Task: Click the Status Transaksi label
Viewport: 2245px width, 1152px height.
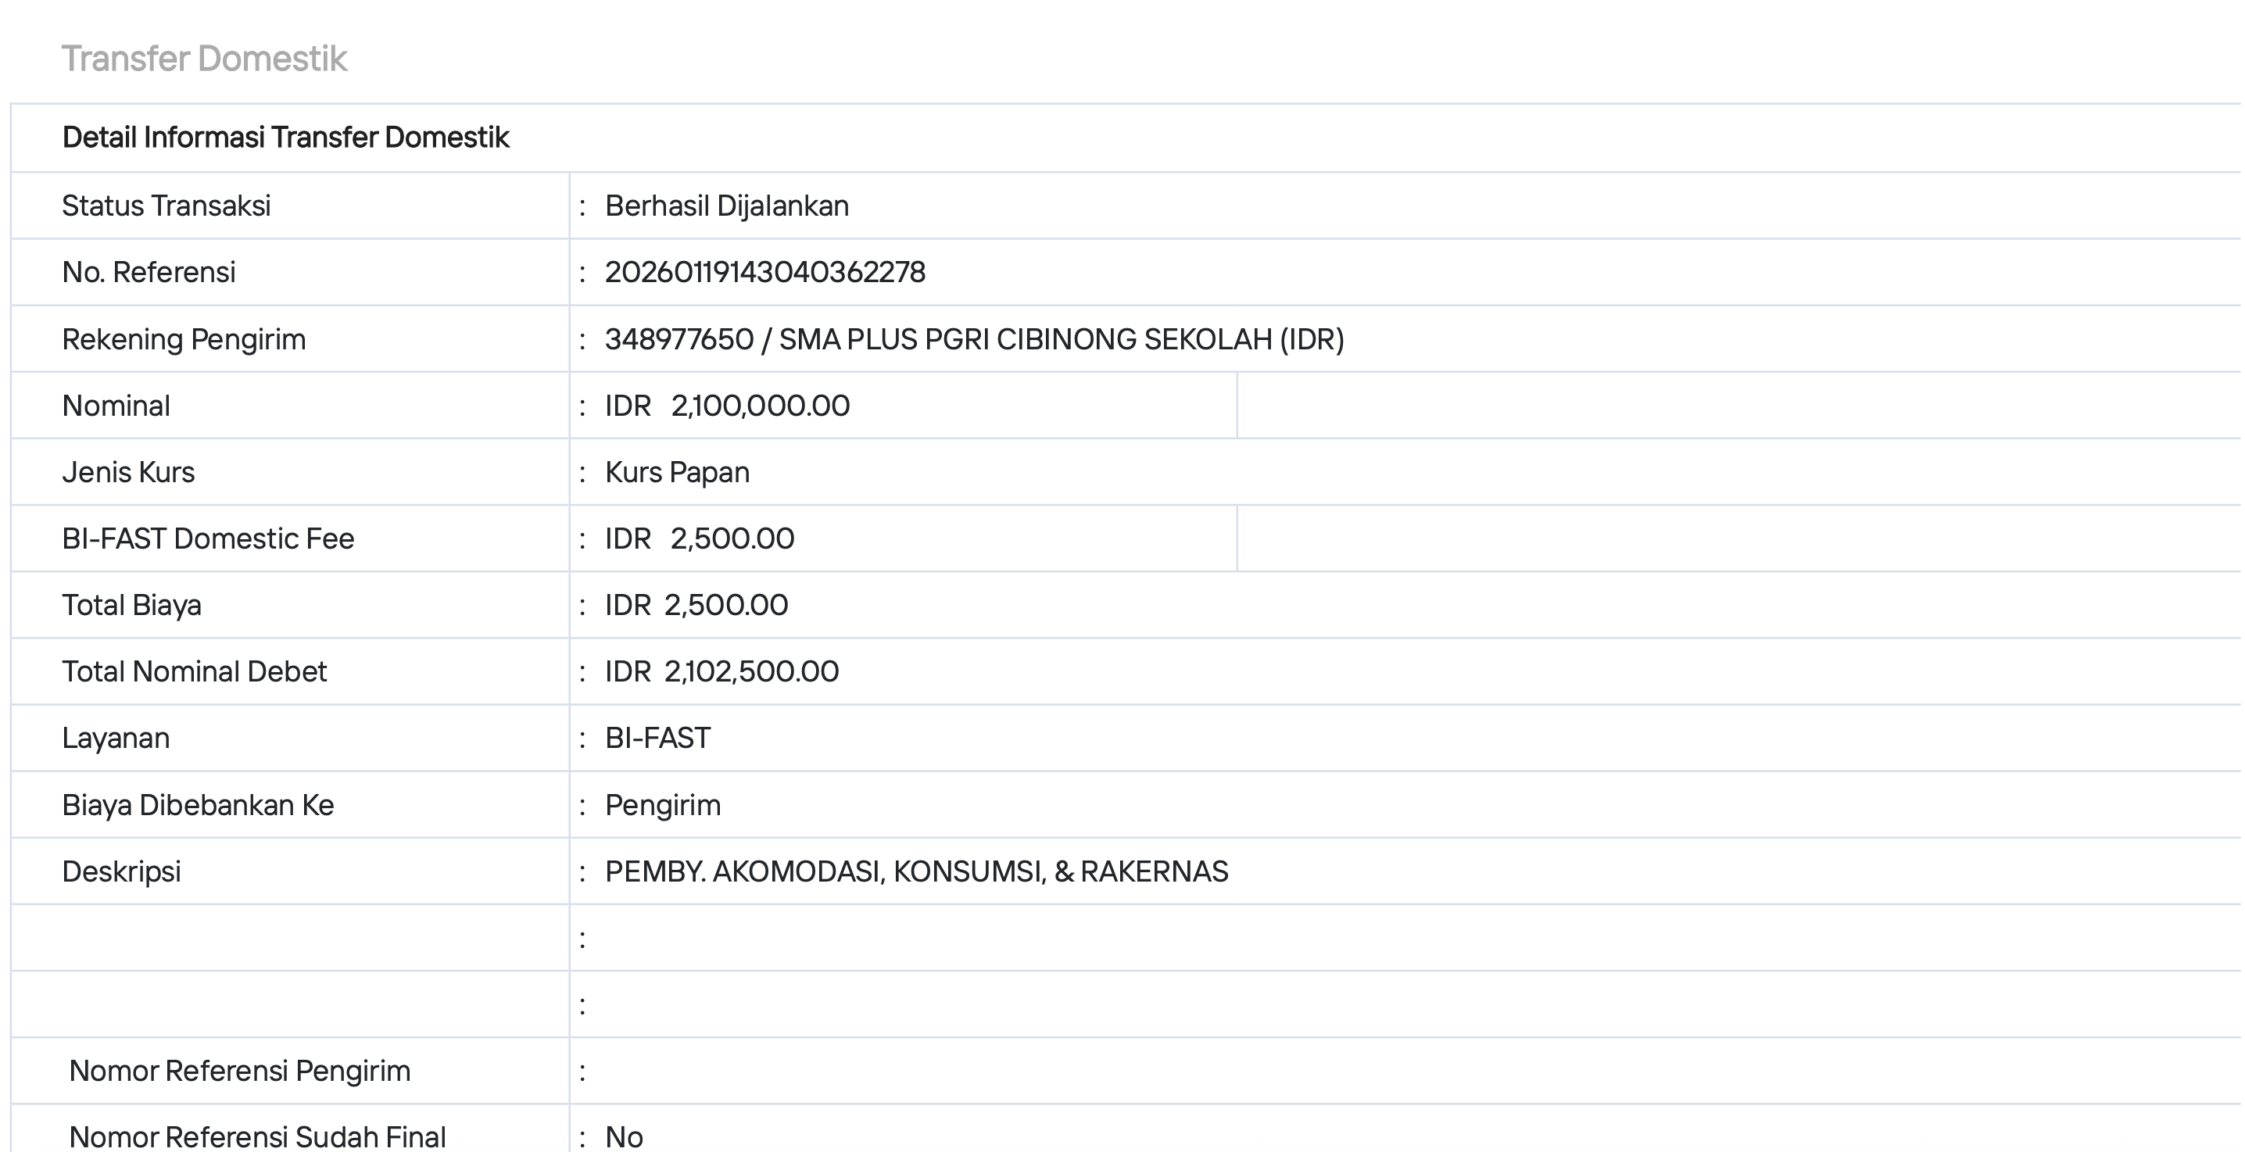Action: 166,206
